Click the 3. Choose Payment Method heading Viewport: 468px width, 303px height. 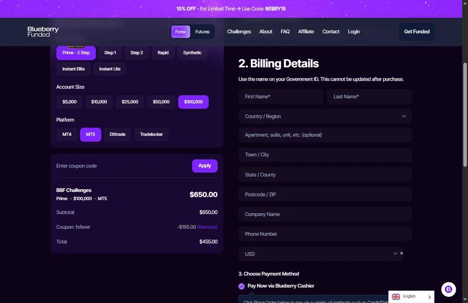pyautogui.click(x=269, y=274)
